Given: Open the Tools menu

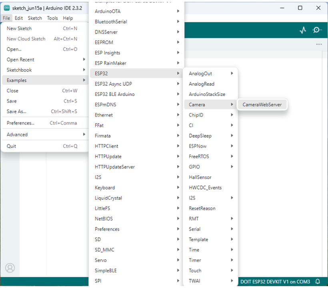Looking at the screenshot, I should coord(52,18).
